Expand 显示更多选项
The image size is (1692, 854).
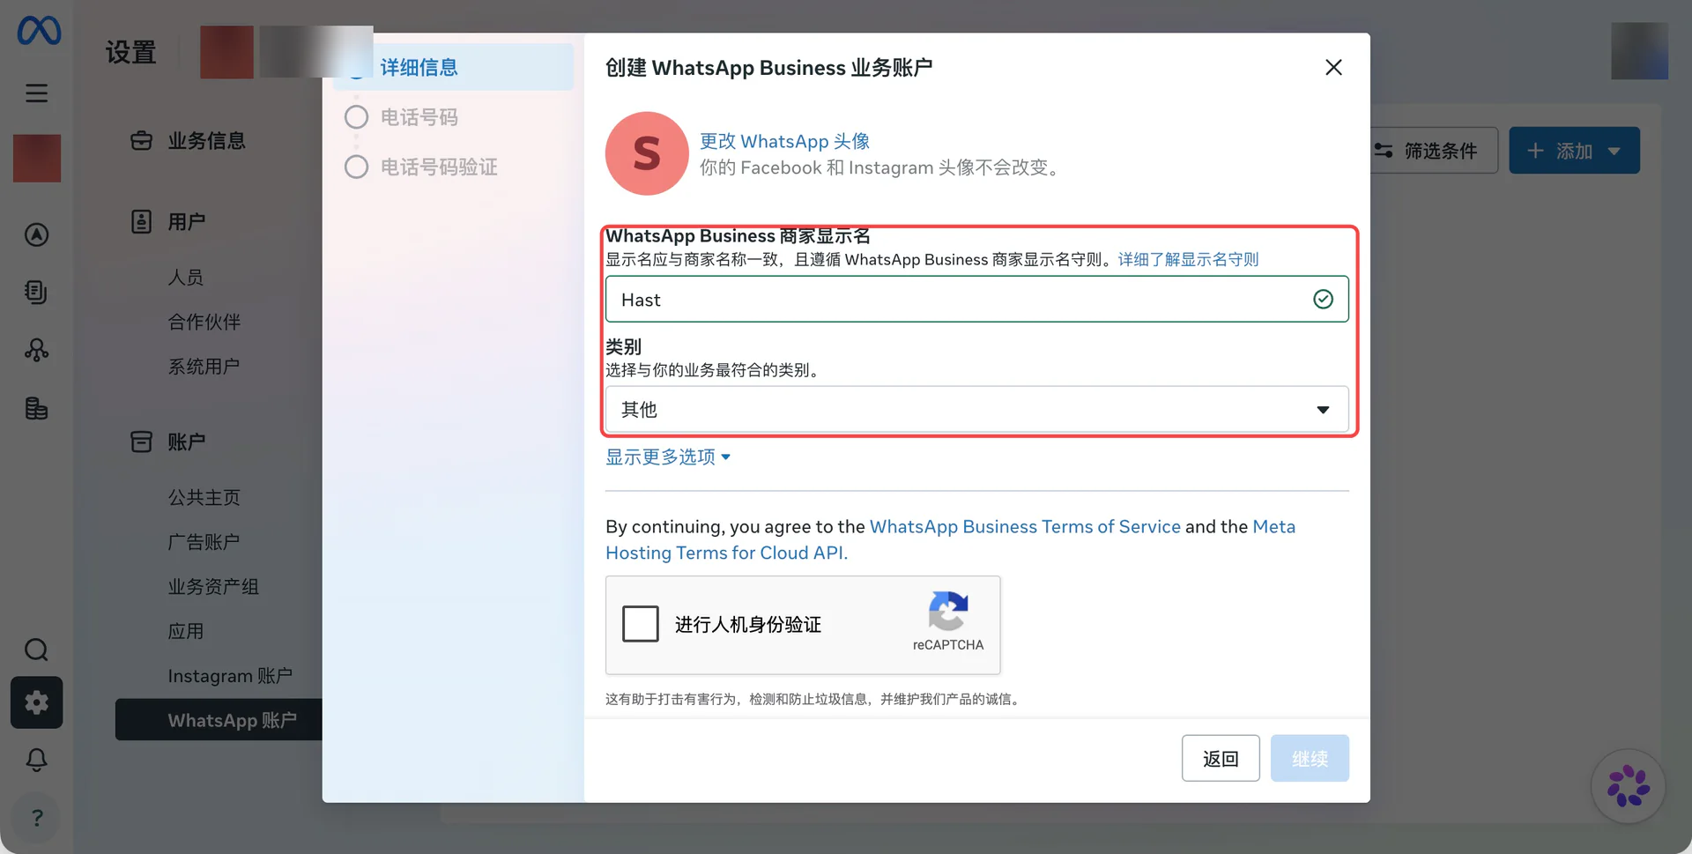point(668,457)
